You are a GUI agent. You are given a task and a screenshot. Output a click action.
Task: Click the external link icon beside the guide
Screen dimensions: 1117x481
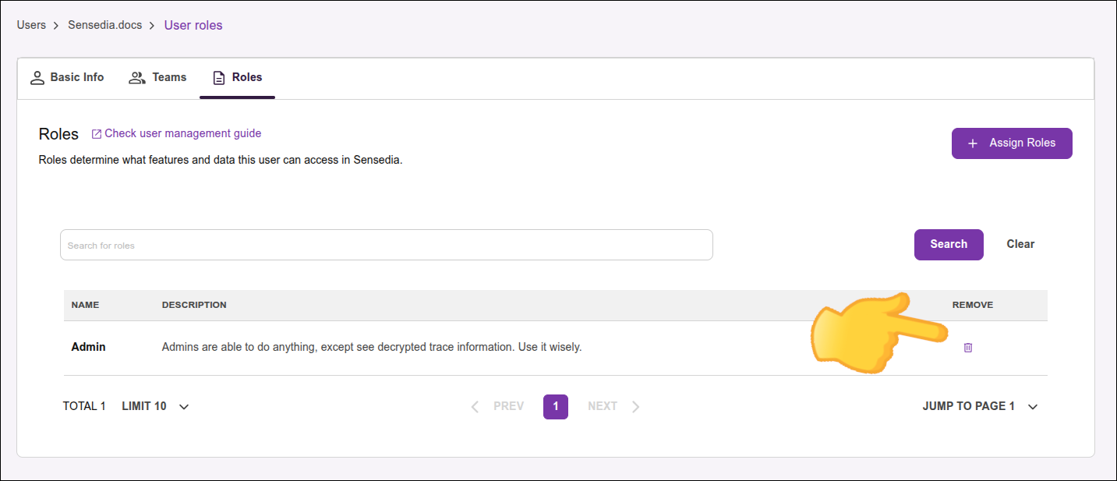coord(95,133)
